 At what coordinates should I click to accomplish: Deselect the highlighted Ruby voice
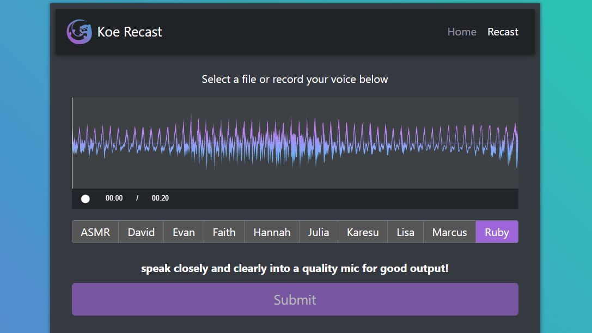[497, 232]
